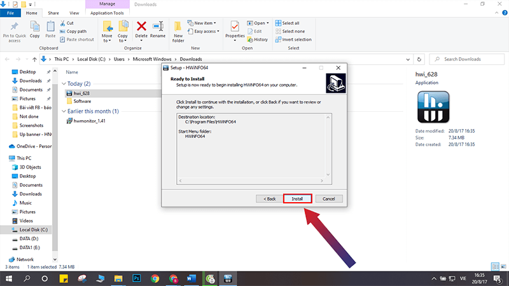Click the Manage contextual tab

coord(107,4)
